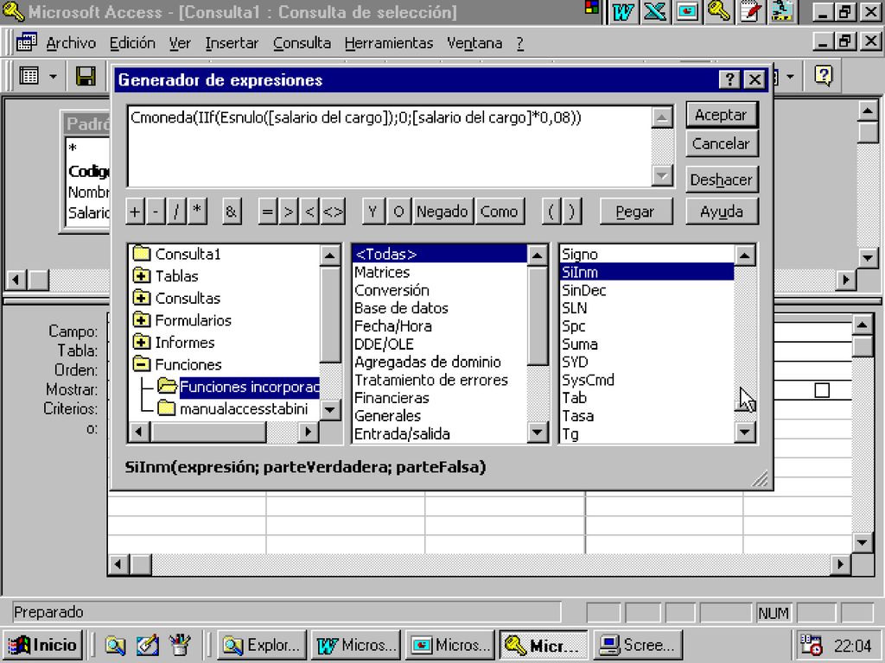Open the view selector dropdown arrow
Viewport: 885px width, 663px height.
tap(53, 76)
